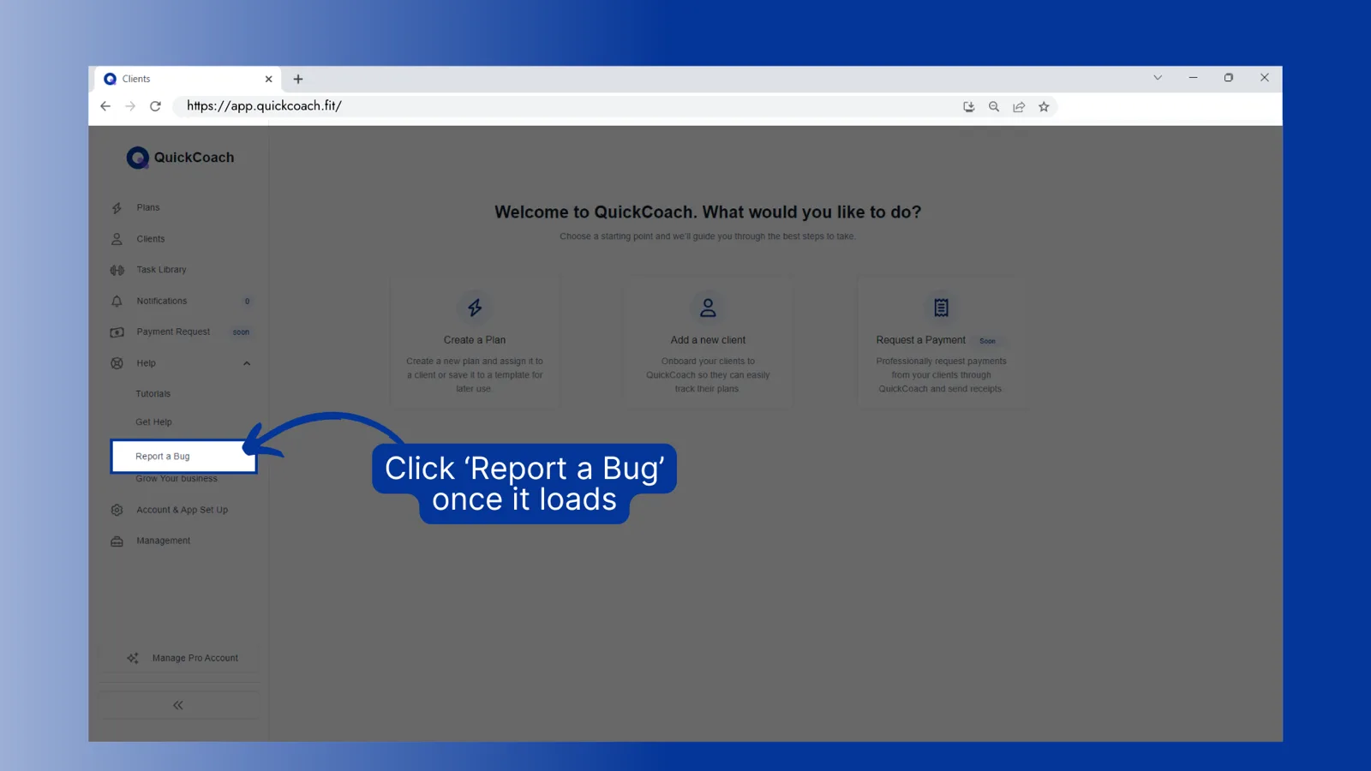The image size is (1371, 771).
Task: Select the Add a new client card title
Action: click(708, 340)
